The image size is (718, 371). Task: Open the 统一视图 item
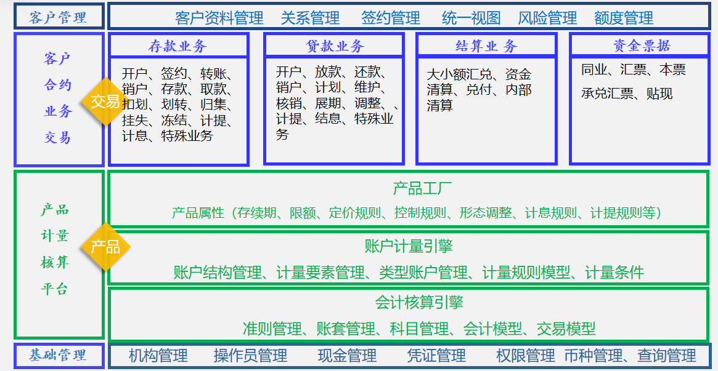click(x=471, y=18)
